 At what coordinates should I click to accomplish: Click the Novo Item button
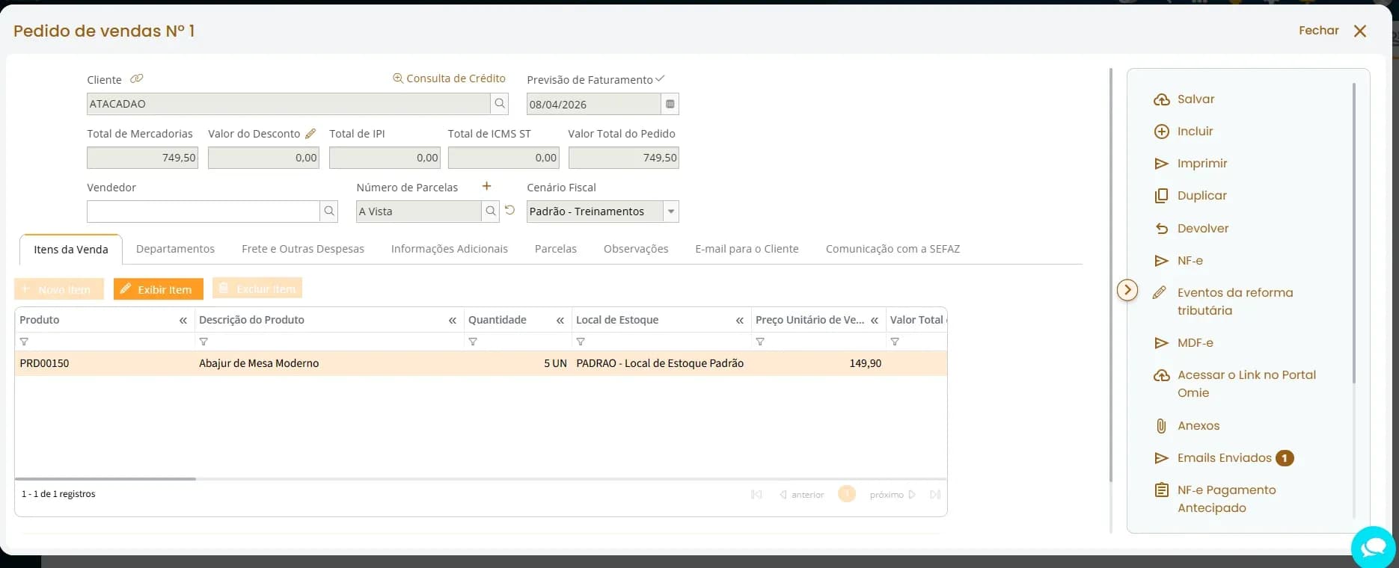click(x=59, y=289)
